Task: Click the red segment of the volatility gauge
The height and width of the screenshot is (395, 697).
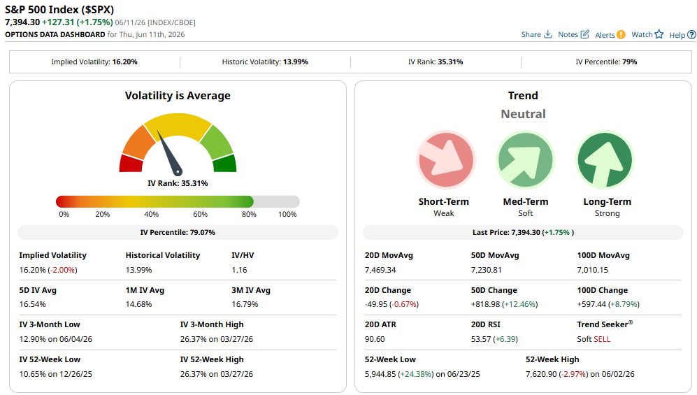Action: [131, 164]
